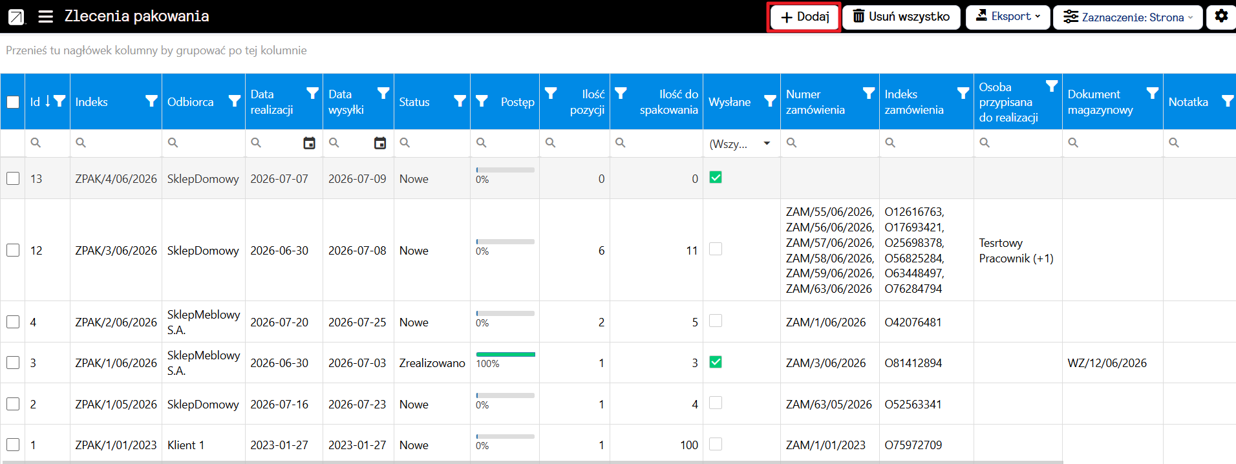The height and width of the screenshot is (464, 1236).
Task: Click search magnifier in Indeks filter row
Action: coord(81,143)
